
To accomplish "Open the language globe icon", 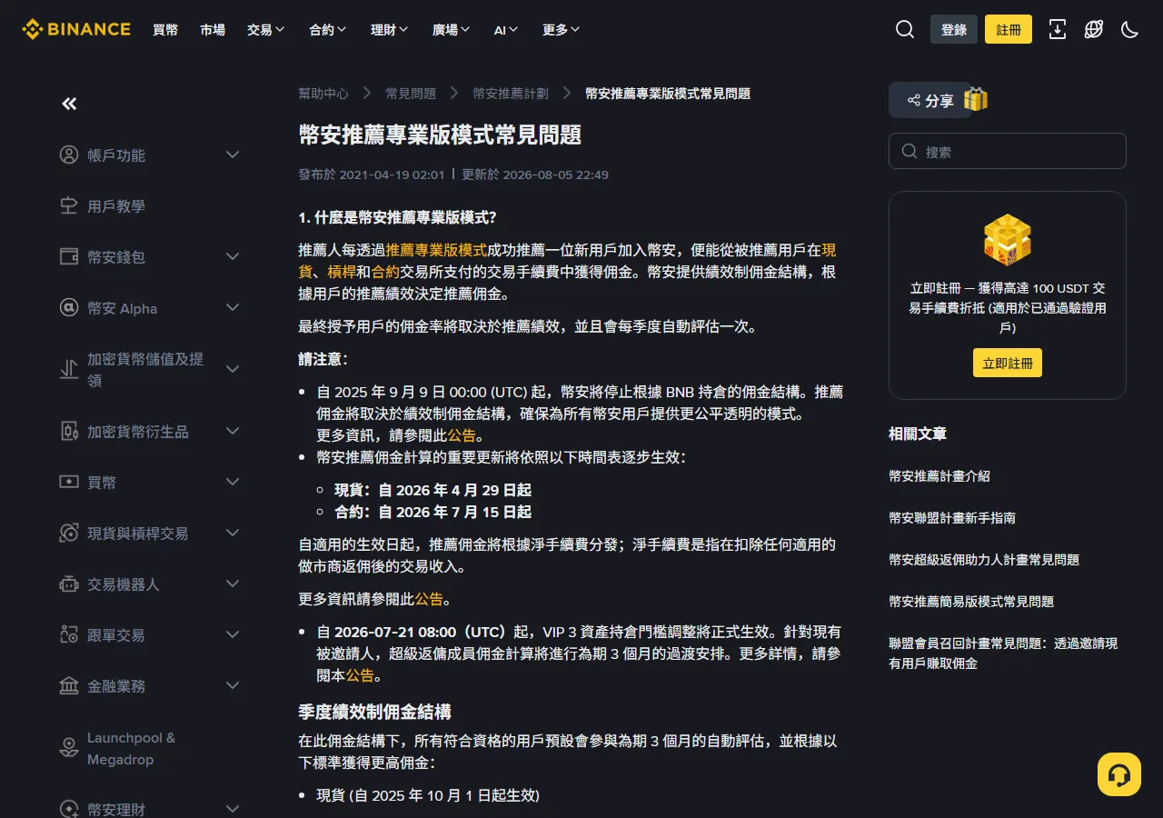I will point(1094,29).
